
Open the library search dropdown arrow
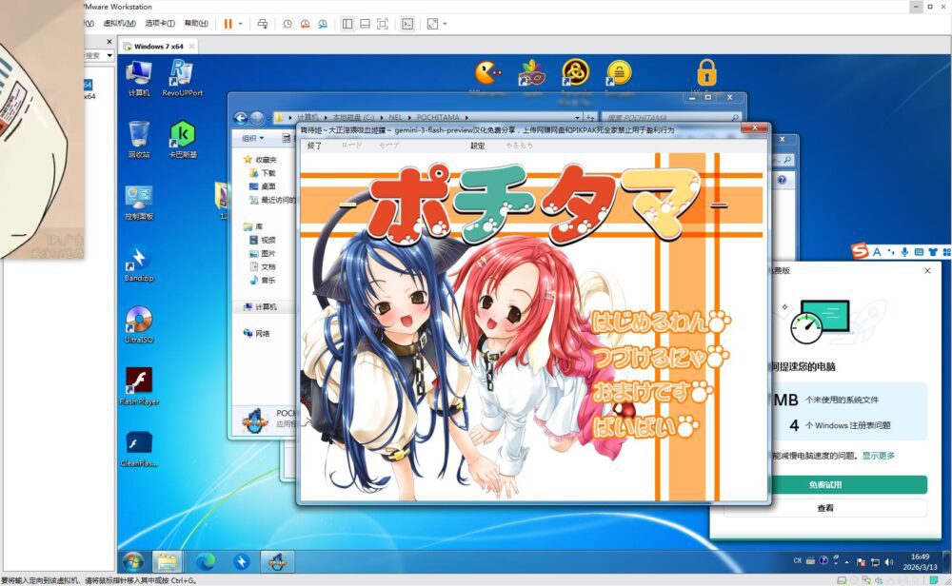point(109,55)
